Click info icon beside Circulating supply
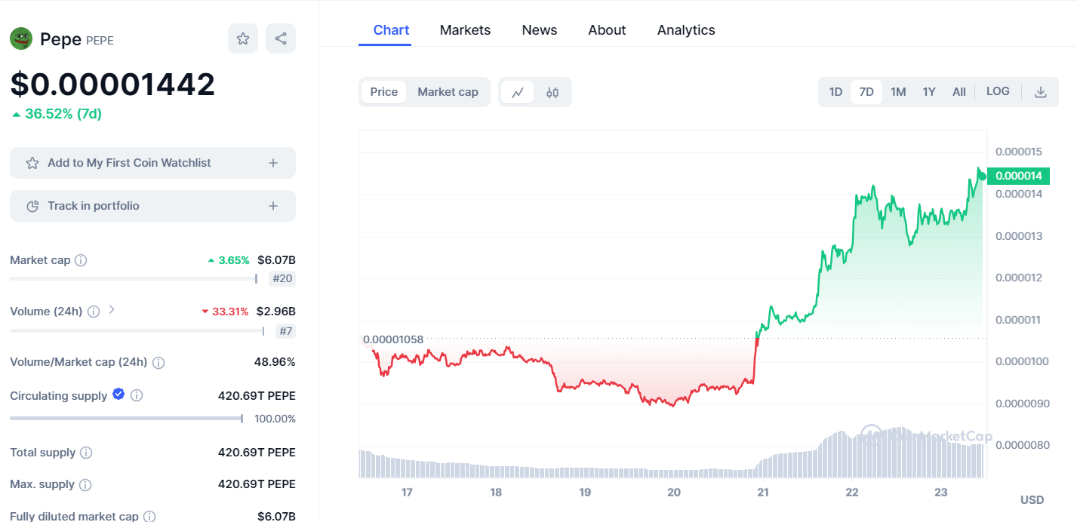 [137, 395]
